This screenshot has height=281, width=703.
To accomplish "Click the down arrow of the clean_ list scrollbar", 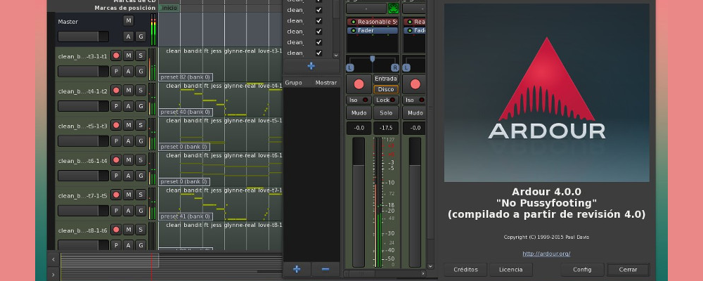I will [336, 55].
